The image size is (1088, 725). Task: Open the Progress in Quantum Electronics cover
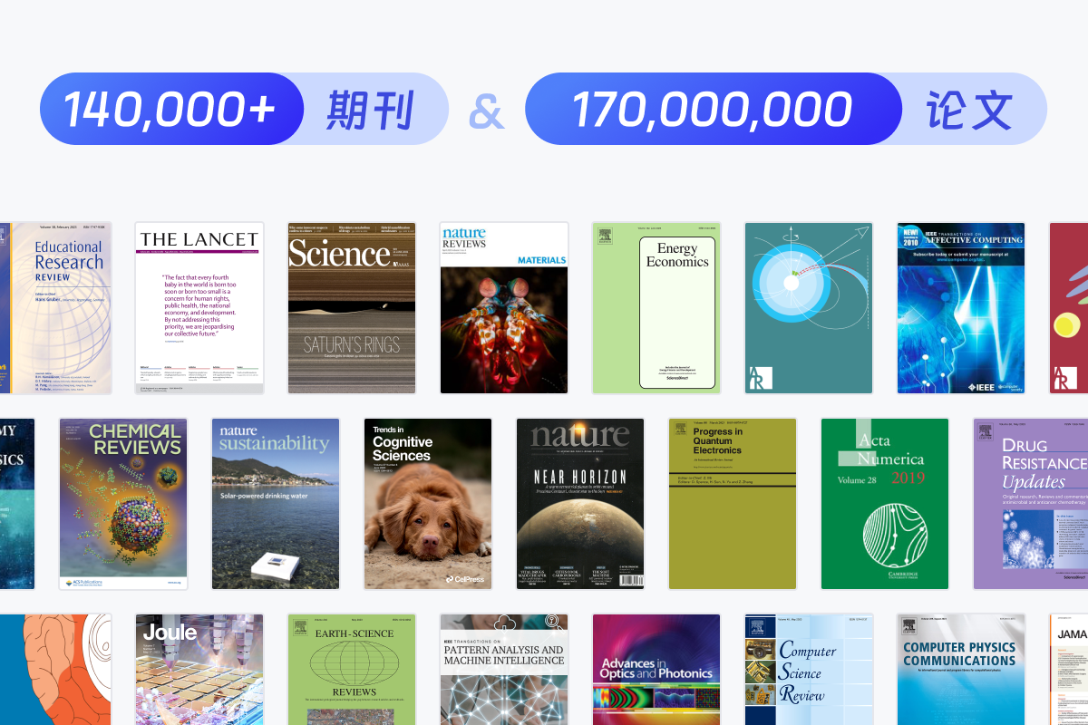[x=733, y=504]
